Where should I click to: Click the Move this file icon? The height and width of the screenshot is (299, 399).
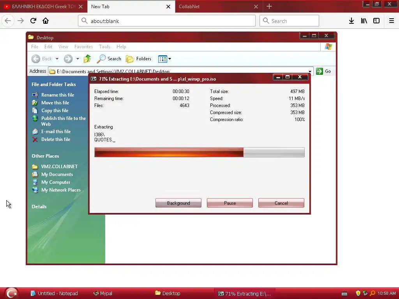tap(35, 103)
